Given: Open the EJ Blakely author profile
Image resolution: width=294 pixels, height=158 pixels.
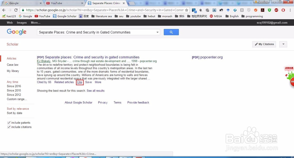Looking at the screenshot, I should click(44, 61).
